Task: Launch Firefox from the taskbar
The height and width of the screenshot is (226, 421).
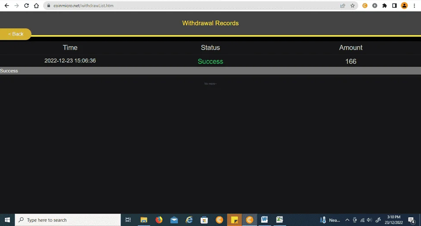Action: click(159, 220)
